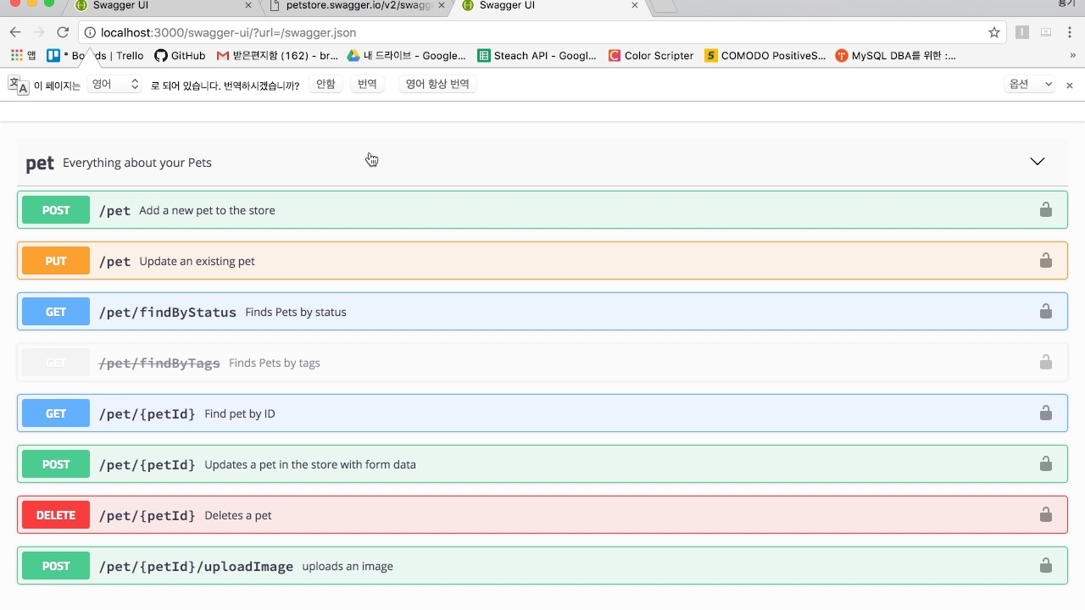Click 'Everything about your Pets' description
This screenshot has width=1085, height=610.
click(x=137, y=163)
